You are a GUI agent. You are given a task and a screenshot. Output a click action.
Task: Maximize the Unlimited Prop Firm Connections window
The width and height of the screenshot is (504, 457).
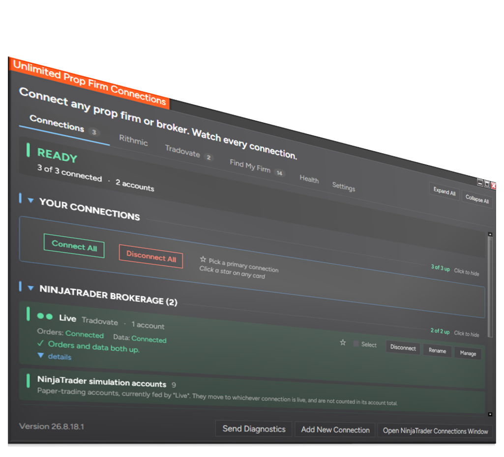click(x=487, y=184)
